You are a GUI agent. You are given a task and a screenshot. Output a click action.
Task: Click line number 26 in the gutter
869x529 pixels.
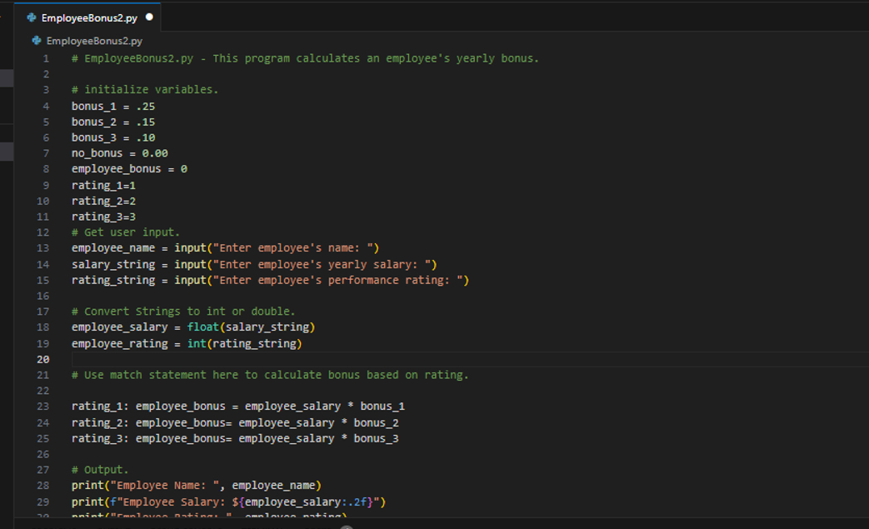[x=42, y=454]
